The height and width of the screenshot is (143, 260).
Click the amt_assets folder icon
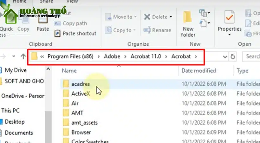66,123
